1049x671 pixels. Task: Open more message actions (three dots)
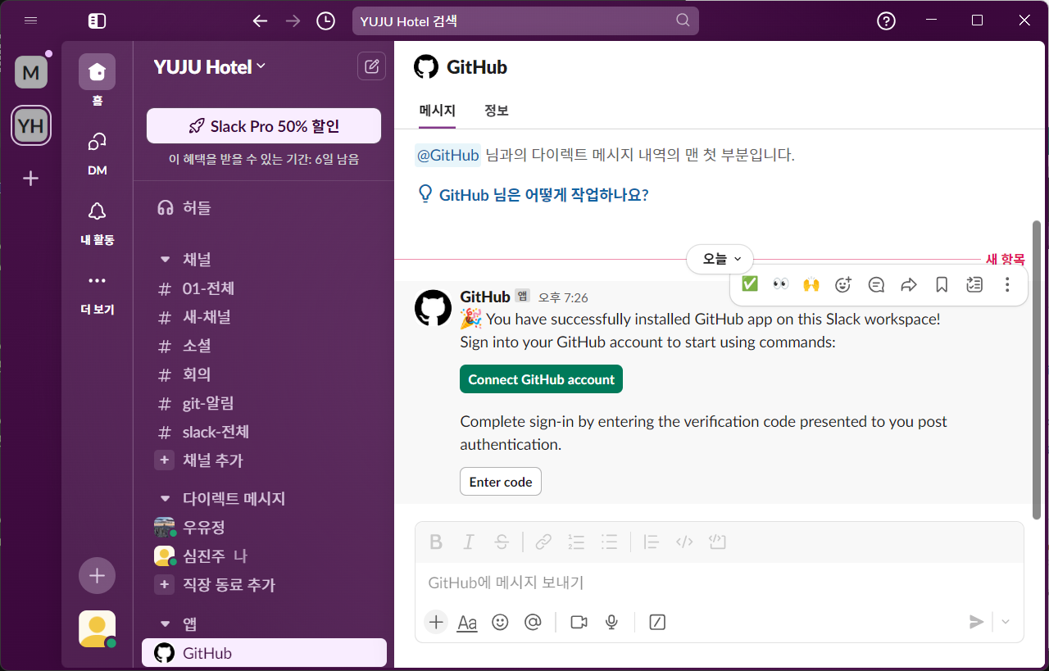pyautogui.click(x=1007, y=284)
